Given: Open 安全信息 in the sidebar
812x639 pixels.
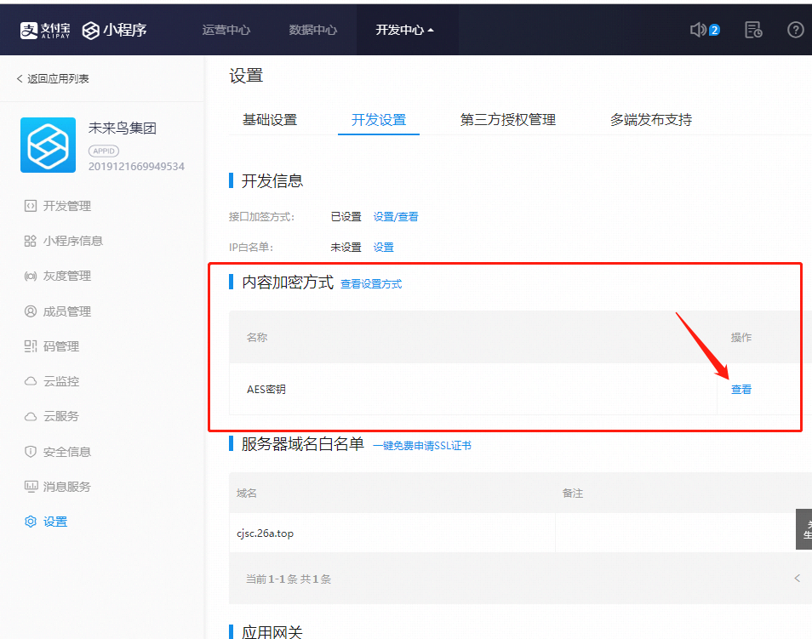Looking at the screenshot, I should coord(66,452).
